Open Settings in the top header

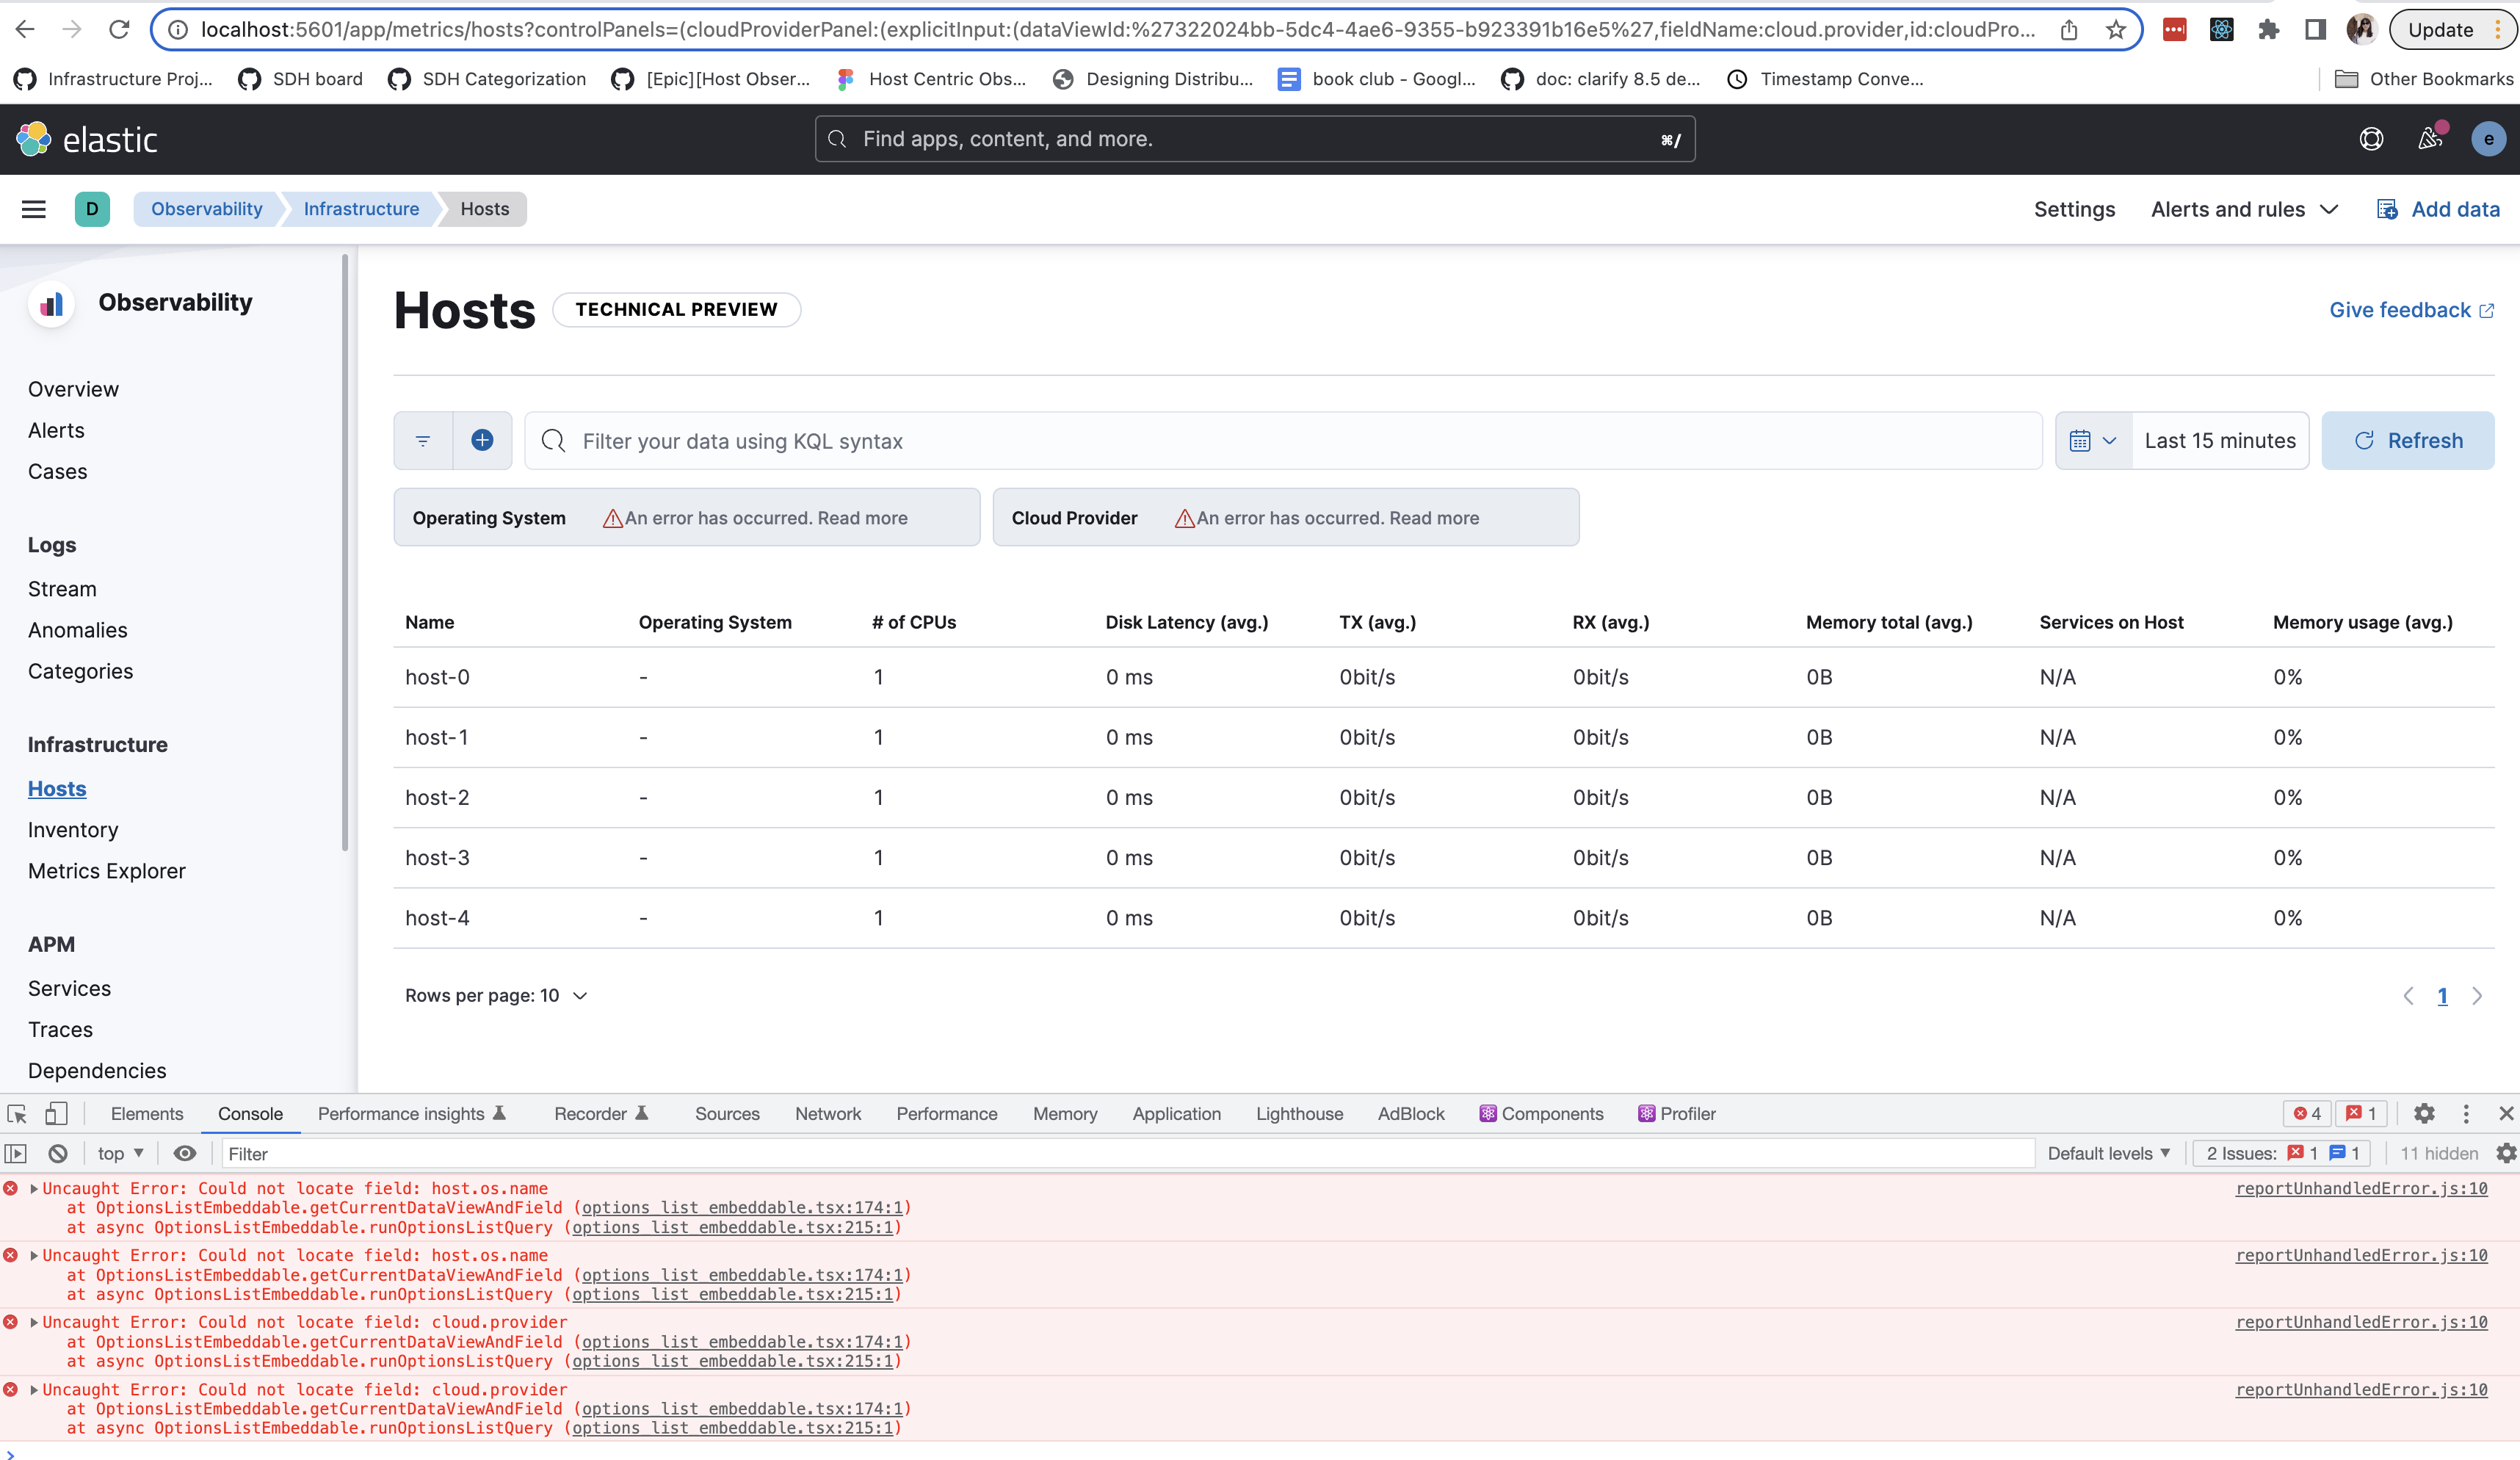click(2074, 209)
